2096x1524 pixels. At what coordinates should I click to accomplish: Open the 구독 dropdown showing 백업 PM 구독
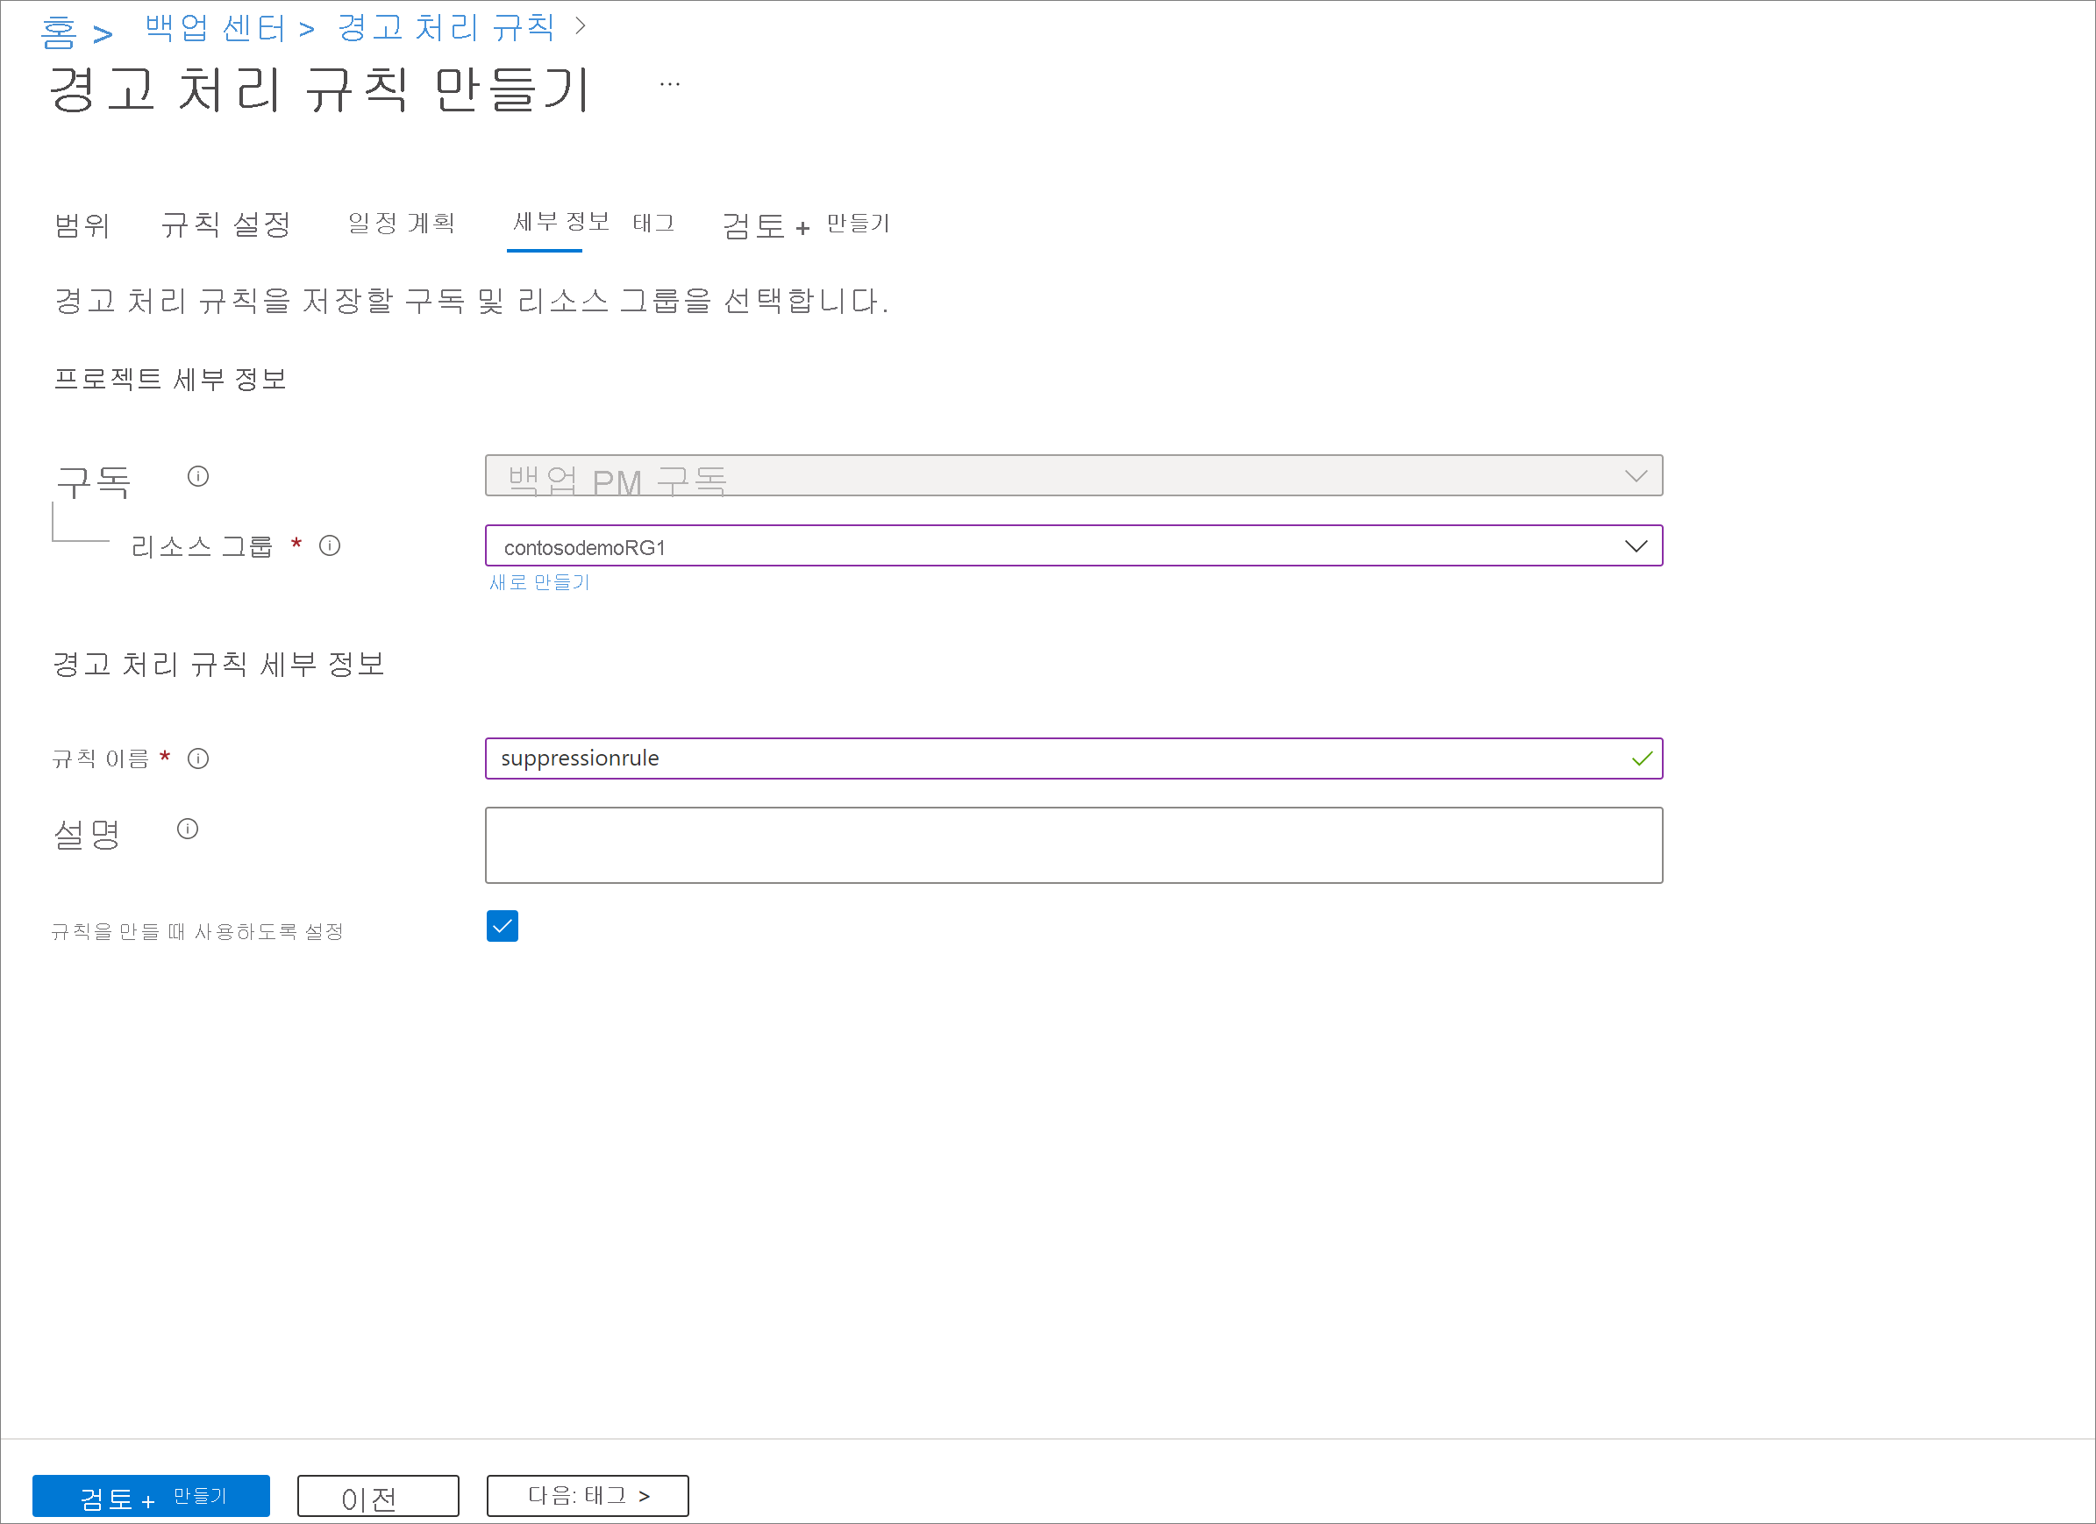pos(1074,475)
